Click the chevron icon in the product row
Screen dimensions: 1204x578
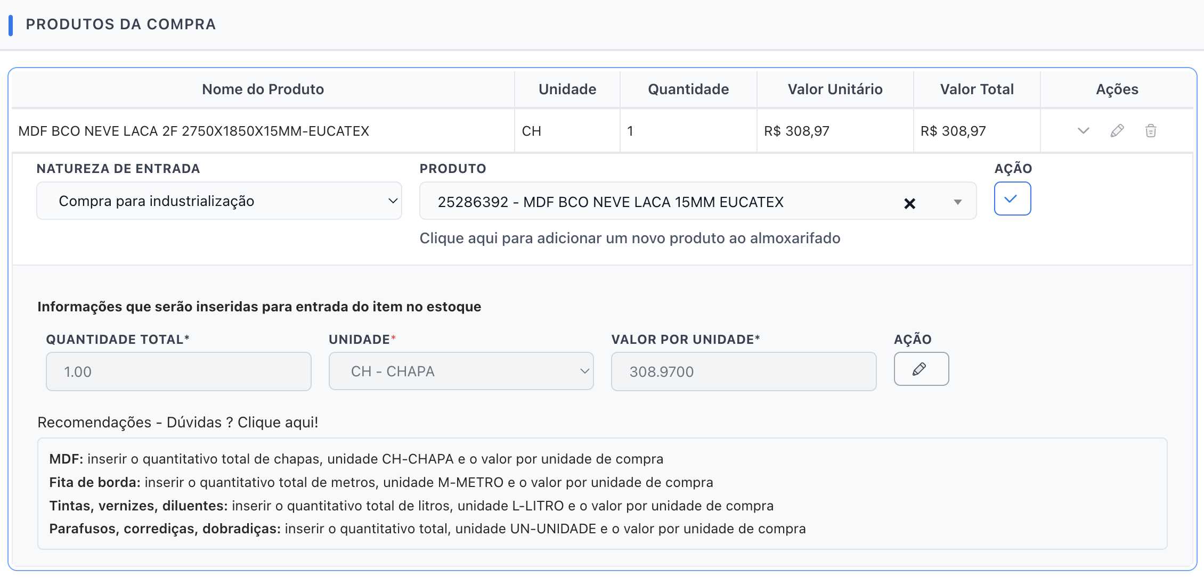pos(1083,131)
